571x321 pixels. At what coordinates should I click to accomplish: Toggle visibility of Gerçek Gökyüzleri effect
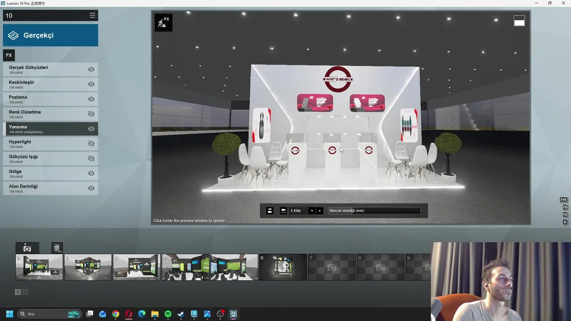[91, 70]
